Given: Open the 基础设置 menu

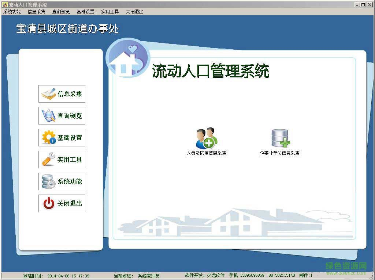Looking at the screenshot, I should click(85, 12).
